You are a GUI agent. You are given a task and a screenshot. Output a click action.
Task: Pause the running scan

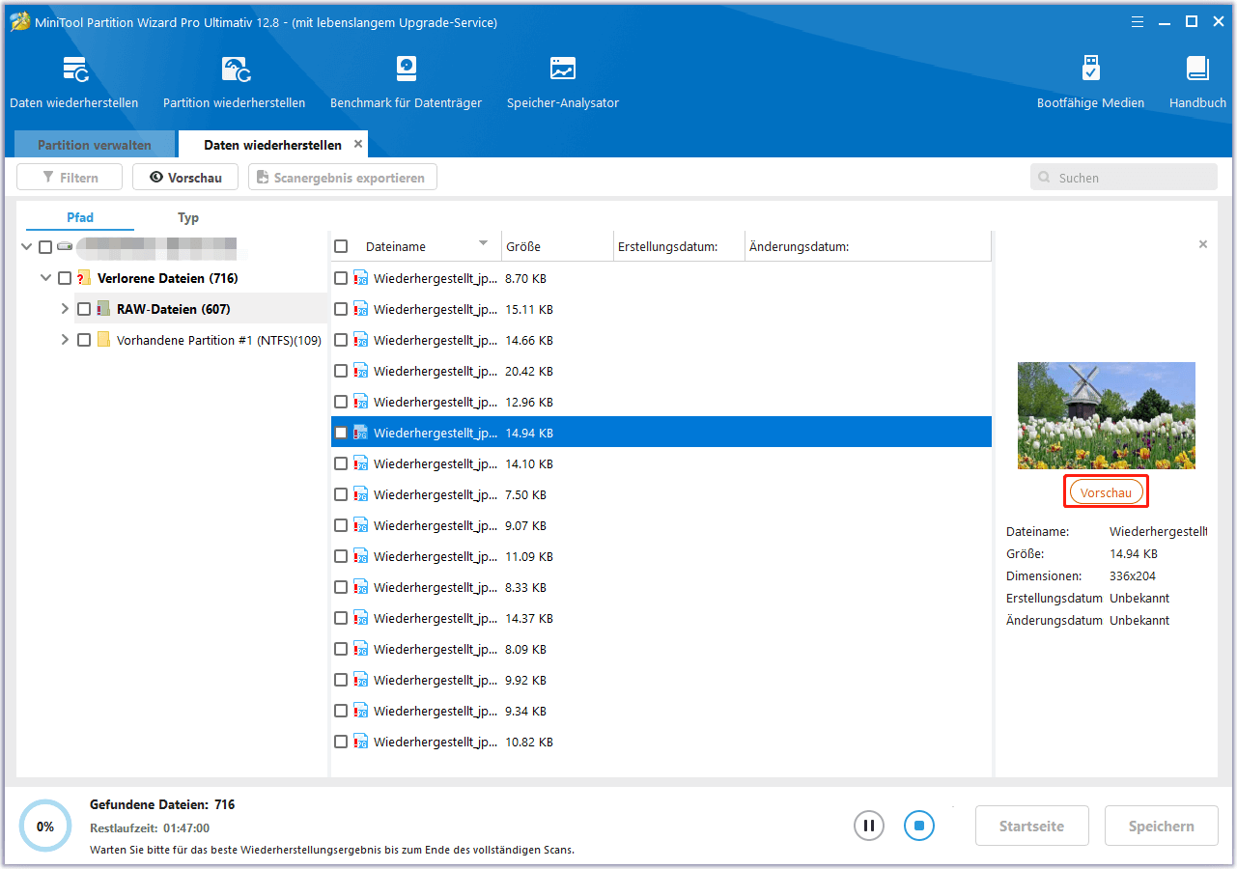868,826
